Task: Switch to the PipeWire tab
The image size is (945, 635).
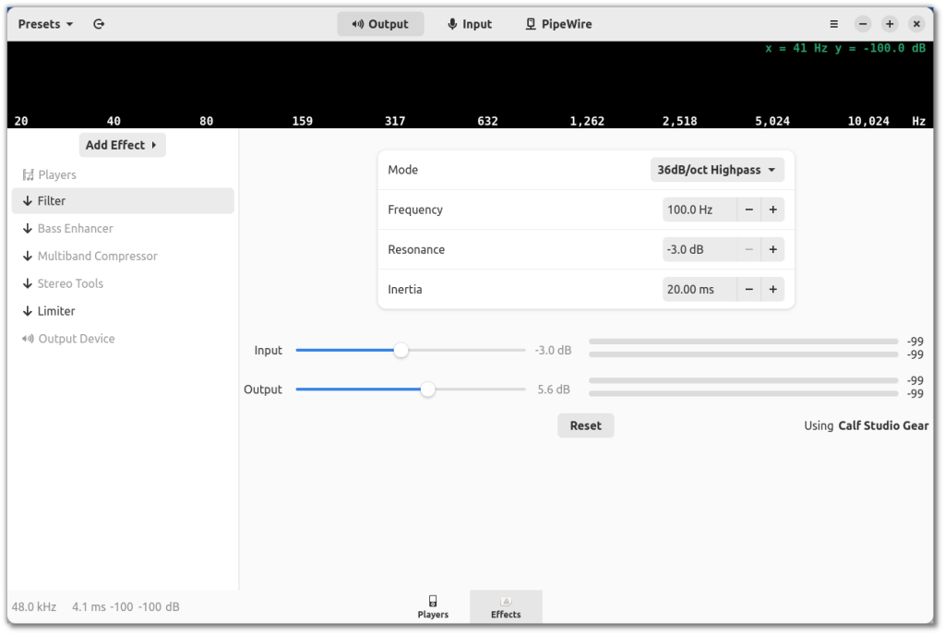Action: (x=558, y=24)
